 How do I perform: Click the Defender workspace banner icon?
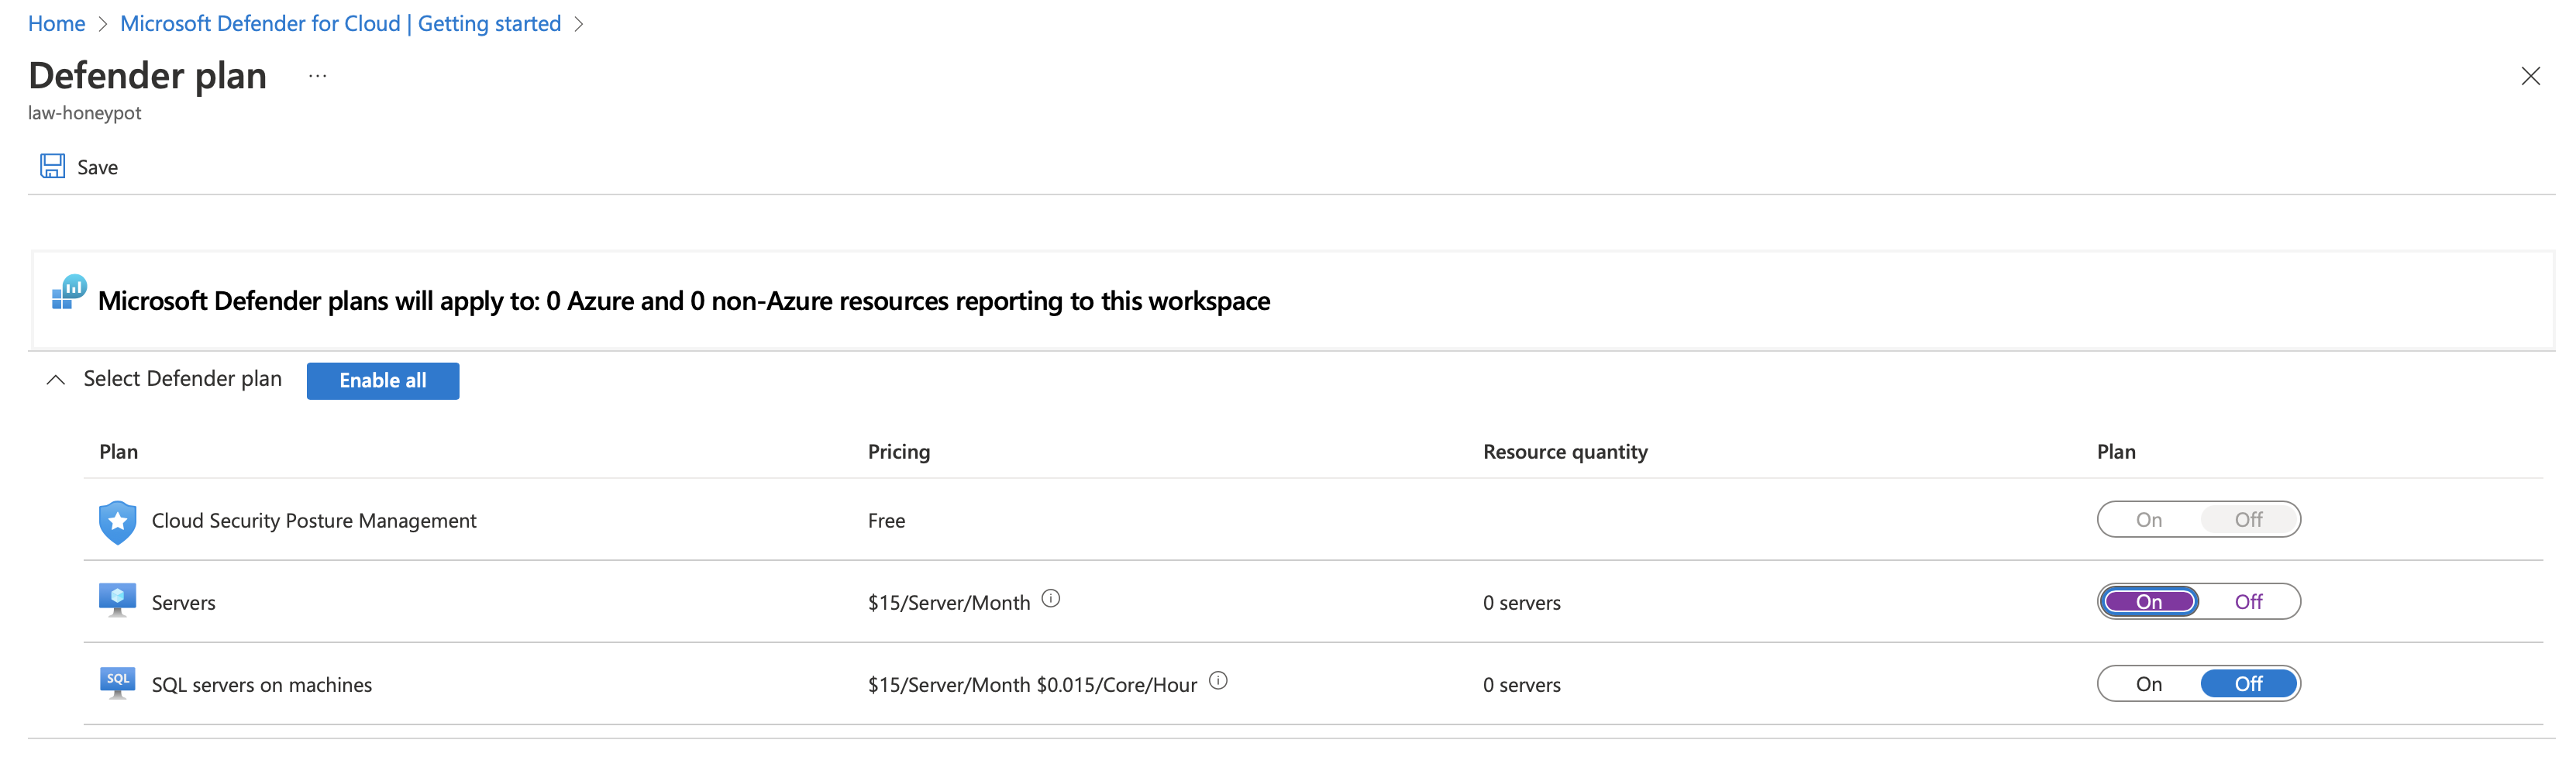pyautogui.click(x=69, y=292)
